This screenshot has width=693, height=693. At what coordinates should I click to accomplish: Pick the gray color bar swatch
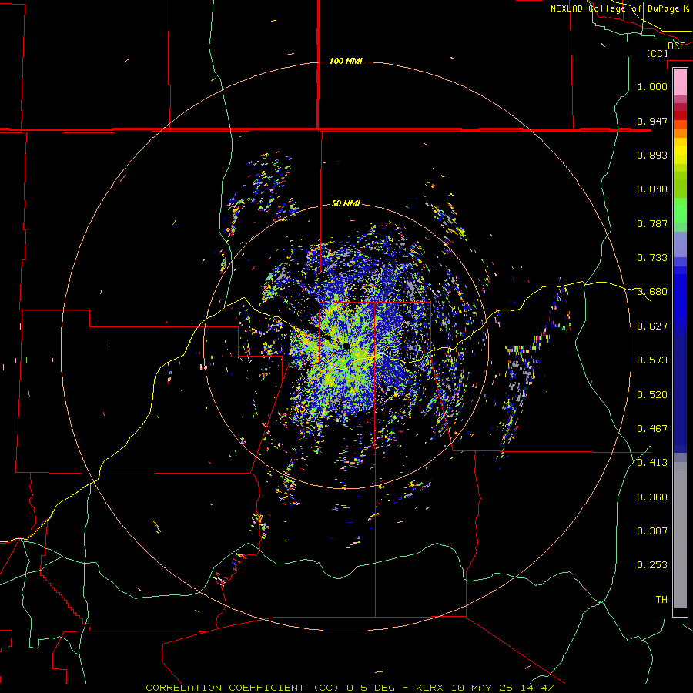tap(680, 535)
